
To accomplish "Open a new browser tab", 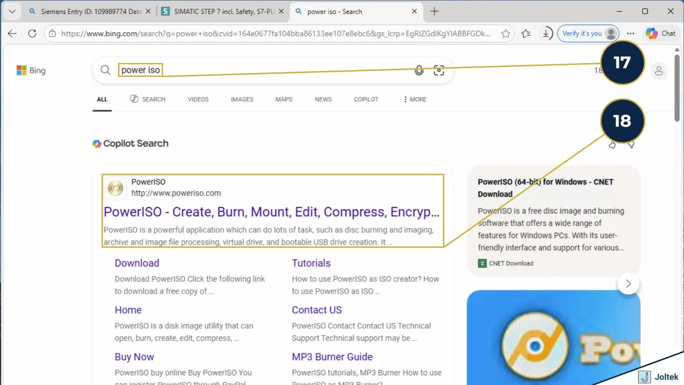I will 434,11.
